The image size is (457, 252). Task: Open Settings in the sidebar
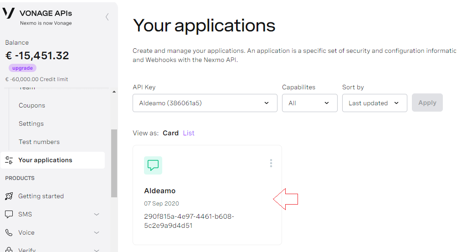(x=31, y=123)
